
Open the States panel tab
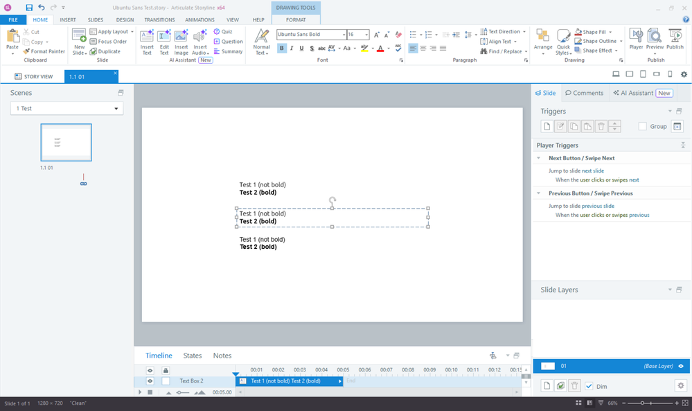pyautogui.click(x=193, y=356)
